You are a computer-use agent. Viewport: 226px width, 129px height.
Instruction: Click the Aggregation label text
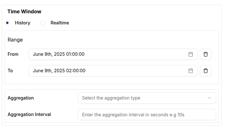(21, 98)
